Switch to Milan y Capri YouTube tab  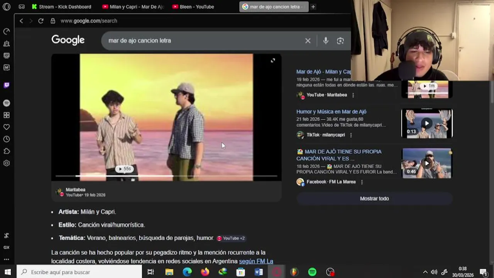(x=134, y=7)
